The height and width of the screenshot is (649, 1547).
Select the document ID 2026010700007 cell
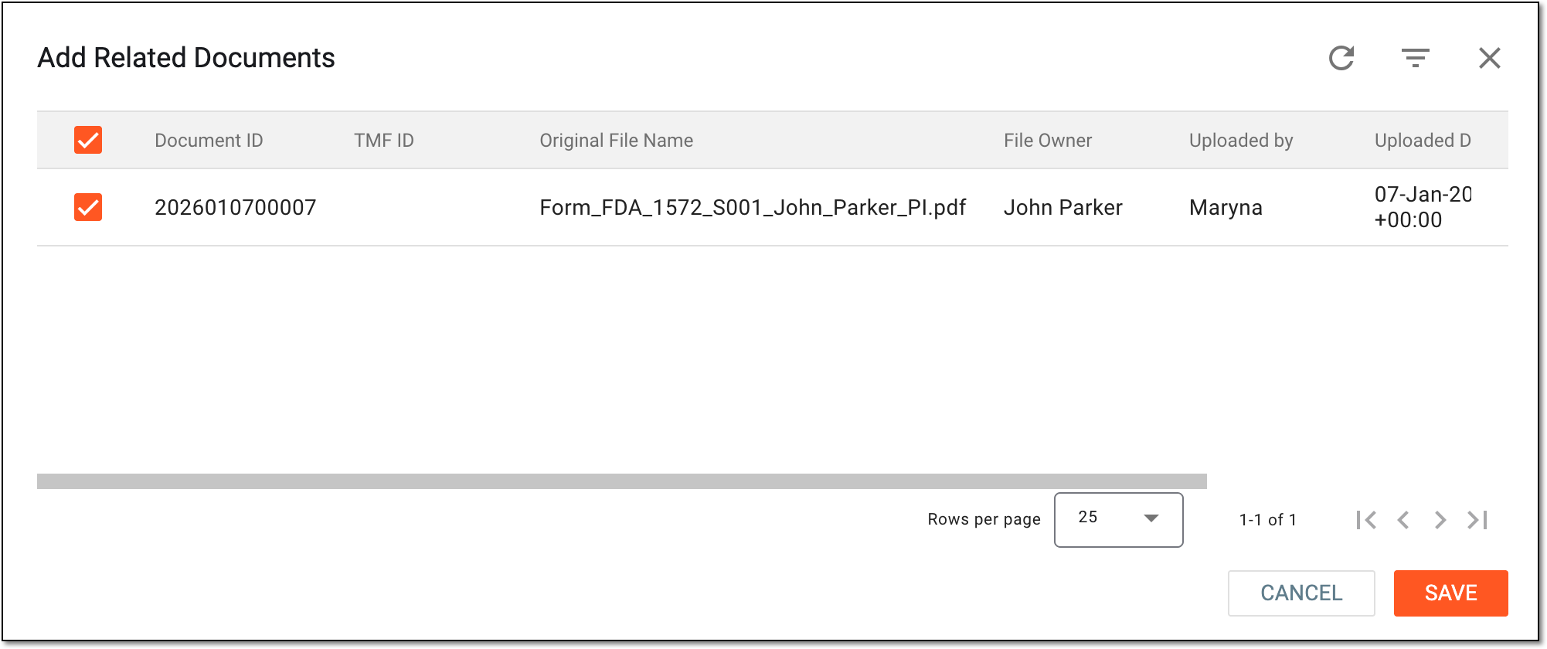(236, 207)
